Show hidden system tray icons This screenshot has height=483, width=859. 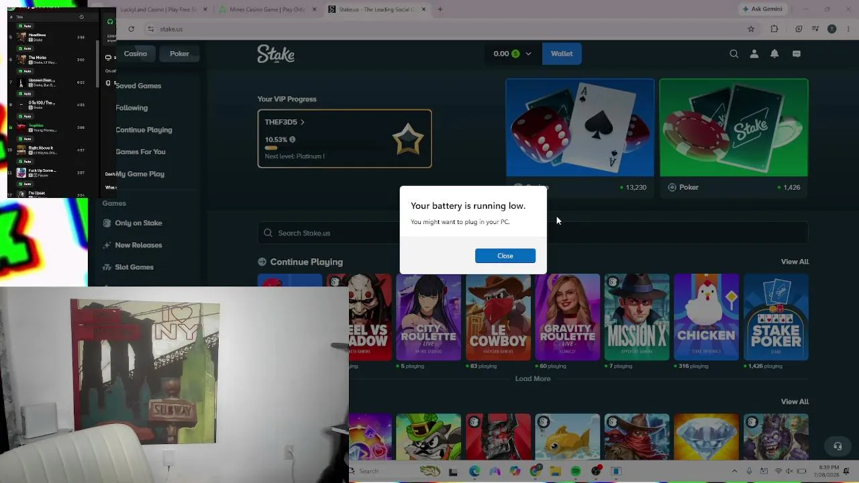(x=734, y=472)
